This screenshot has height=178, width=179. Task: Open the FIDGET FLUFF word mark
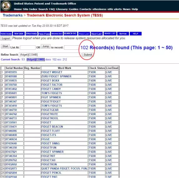pos(51,131)
